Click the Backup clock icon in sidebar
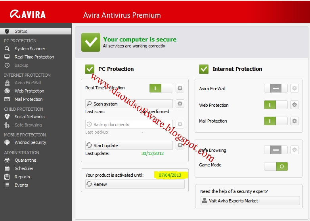310x221 pixels. pyautogui.click(x=7, y=65)
